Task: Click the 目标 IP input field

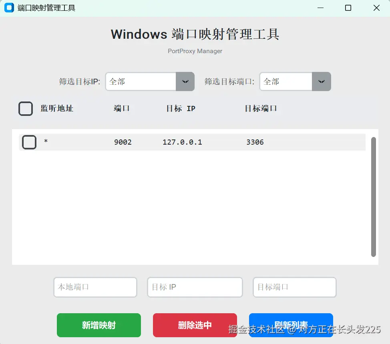Action: click(x=195, y=287)
